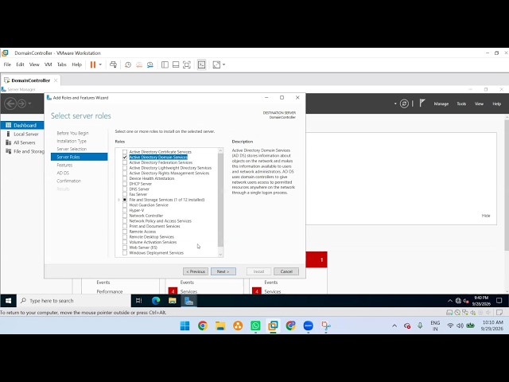Open the Server Manager Tools menu
The height and width of the screenshot is (382, 509).
(x=461, y=104)
